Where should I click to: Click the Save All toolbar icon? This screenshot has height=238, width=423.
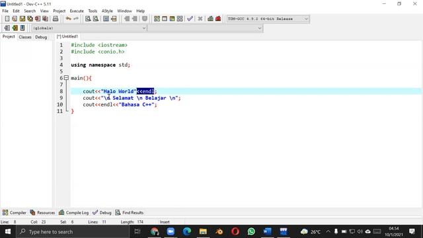[30, 19]
